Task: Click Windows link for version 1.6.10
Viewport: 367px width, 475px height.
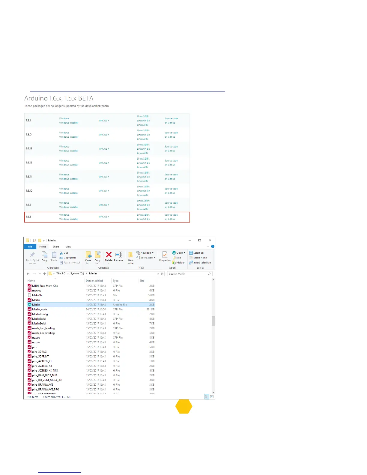Action: pyautogui.click(x=64, y=189)
